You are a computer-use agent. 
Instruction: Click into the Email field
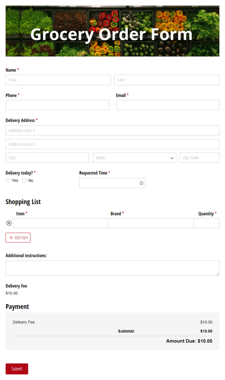click(168, 105)
